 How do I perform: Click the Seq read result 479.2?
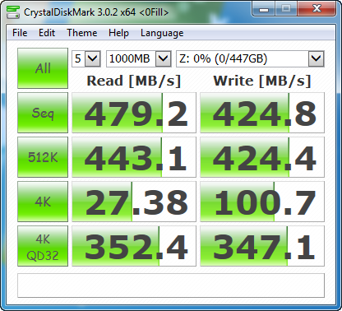pyautogui.click(x=134, y=113)
